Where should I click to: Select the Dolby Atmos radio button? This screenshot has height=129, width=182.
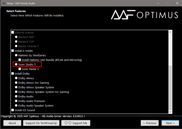pyautogui.click(x=16, y=78)
